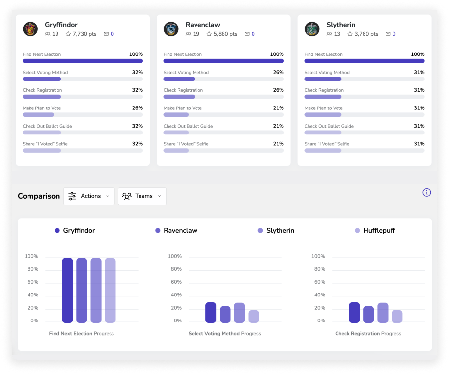The height and width of the screenshot is (374, 449).
Task: Toggle Gryffindor legend dot in comparison chart
Action: (x=57, y=230)
